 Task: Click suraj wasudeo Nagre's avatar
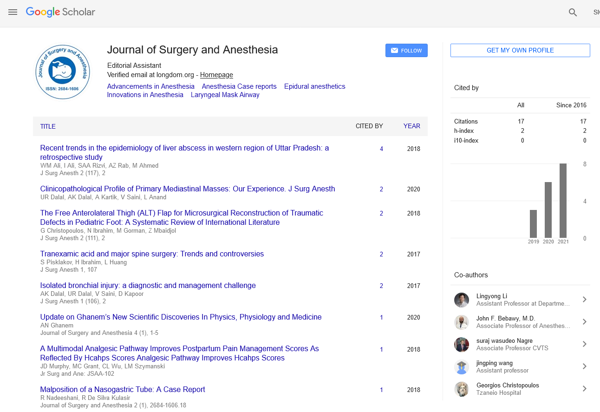(x=461, y=345)
